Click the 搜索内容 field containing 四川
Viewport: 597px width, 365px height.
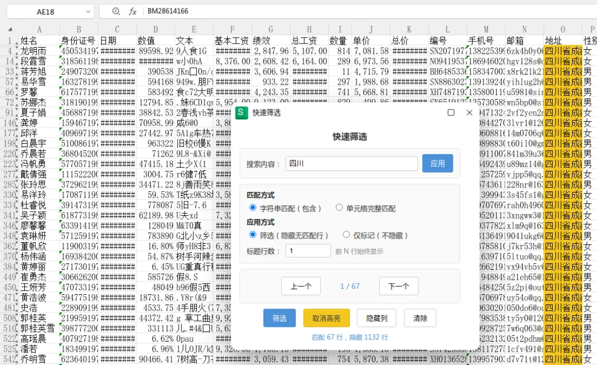(352, 164)
